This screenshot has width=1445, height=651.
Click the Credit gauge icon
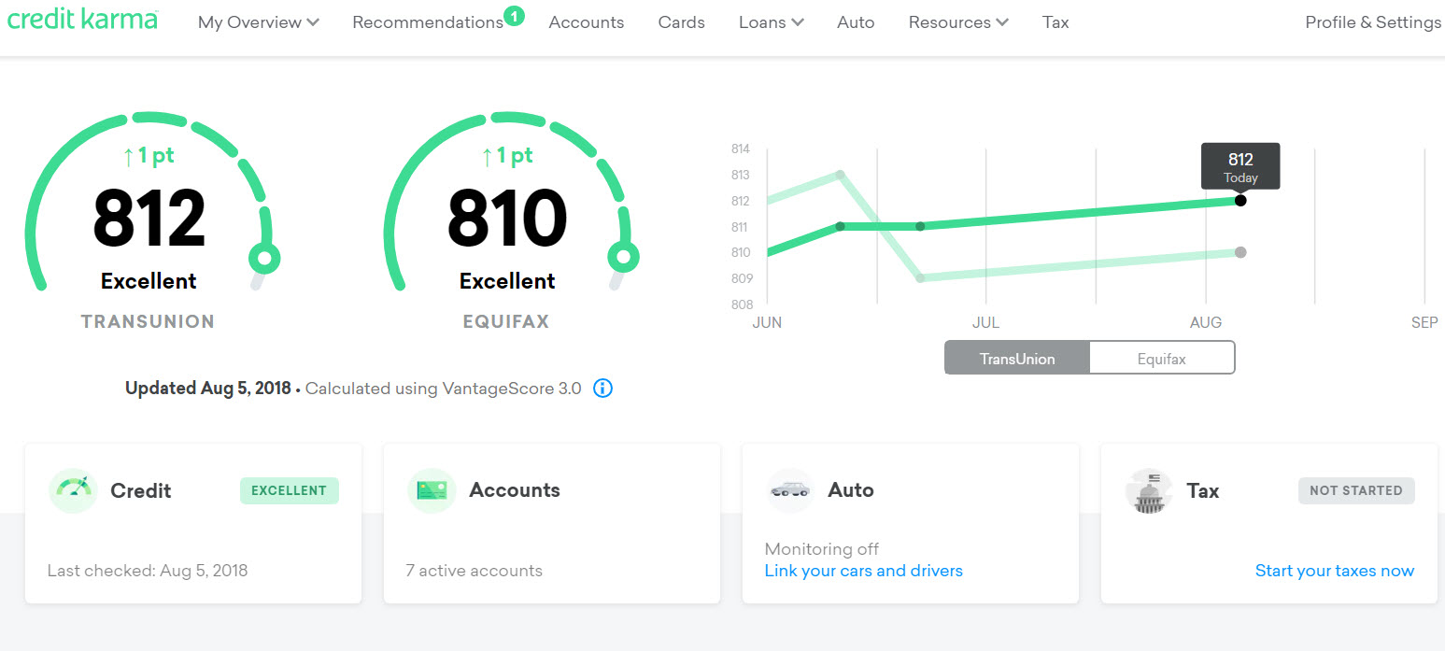tap(73, 490)
